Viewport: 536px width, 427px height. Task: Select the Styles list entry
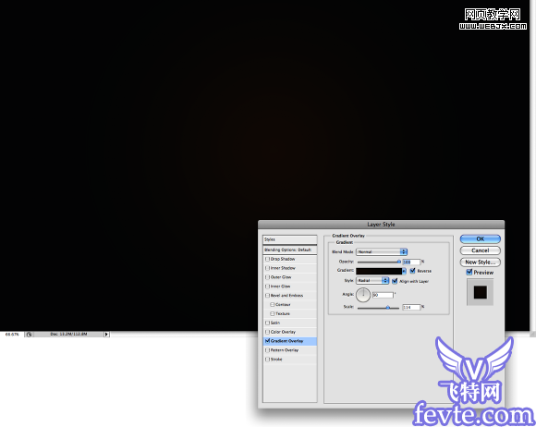tap(290, 239)
